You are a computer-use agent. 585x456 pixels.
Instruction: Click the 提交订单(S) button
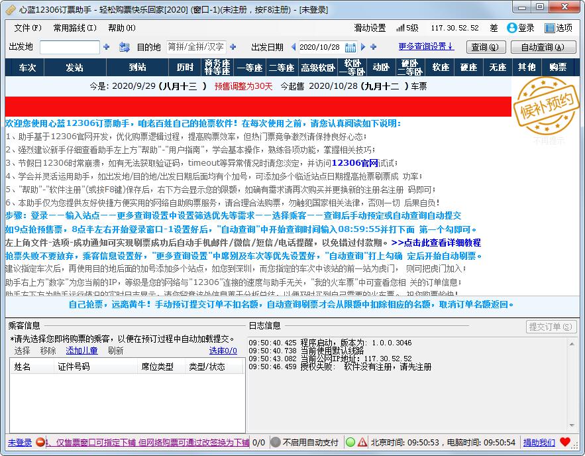(551, 327)
